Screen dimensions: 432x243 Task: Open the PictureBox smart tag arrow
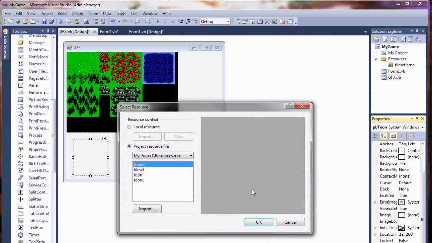[x=104, y=139]
